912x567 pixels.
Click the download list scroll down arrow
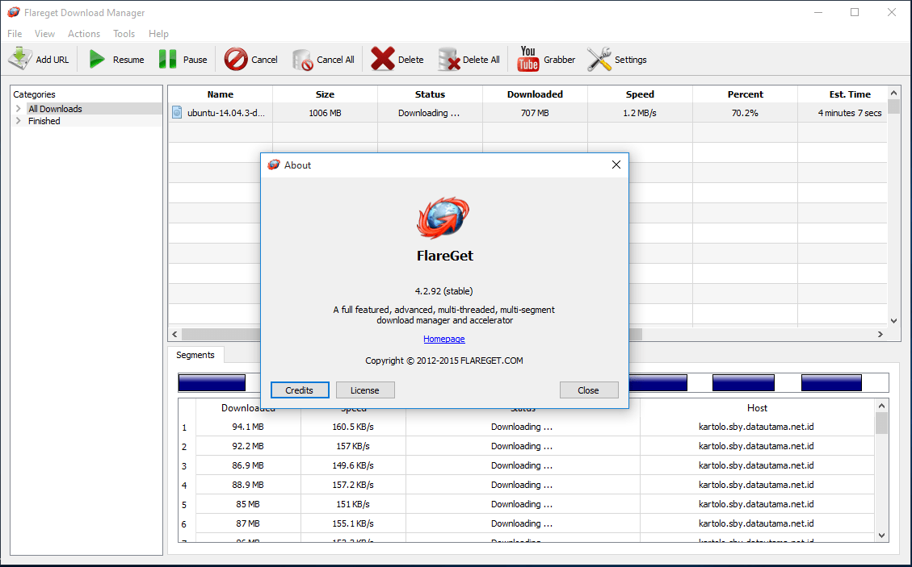(x=894, y=321)
